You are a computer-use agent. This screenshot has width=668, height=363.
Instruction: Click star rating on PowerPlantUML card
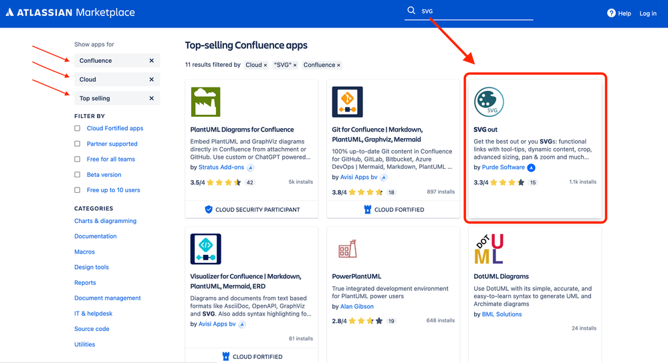click(366, 321)
